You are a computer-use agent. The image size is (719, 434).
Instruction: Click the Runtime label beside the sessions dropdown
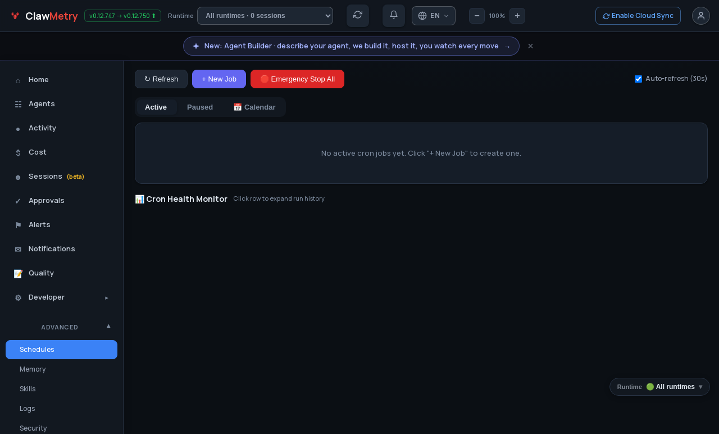[x=180, y=16]
